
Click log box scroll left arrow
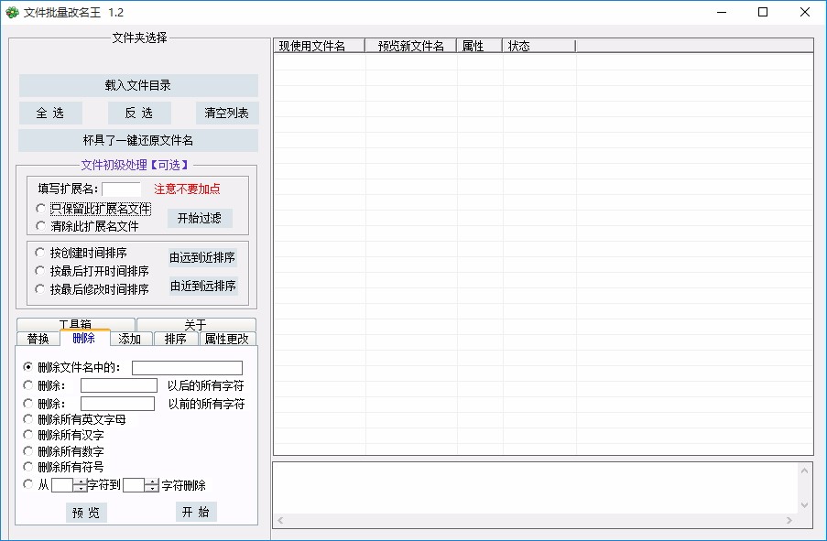280,521
